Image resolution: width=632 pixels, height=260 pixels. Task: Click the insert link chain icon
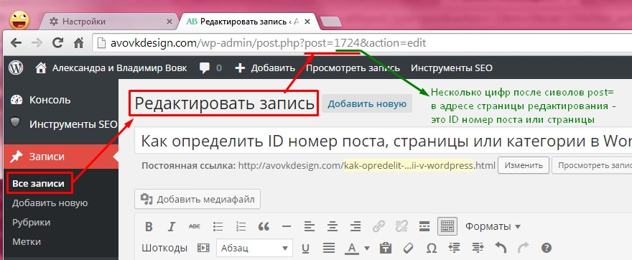click(378, 226)
